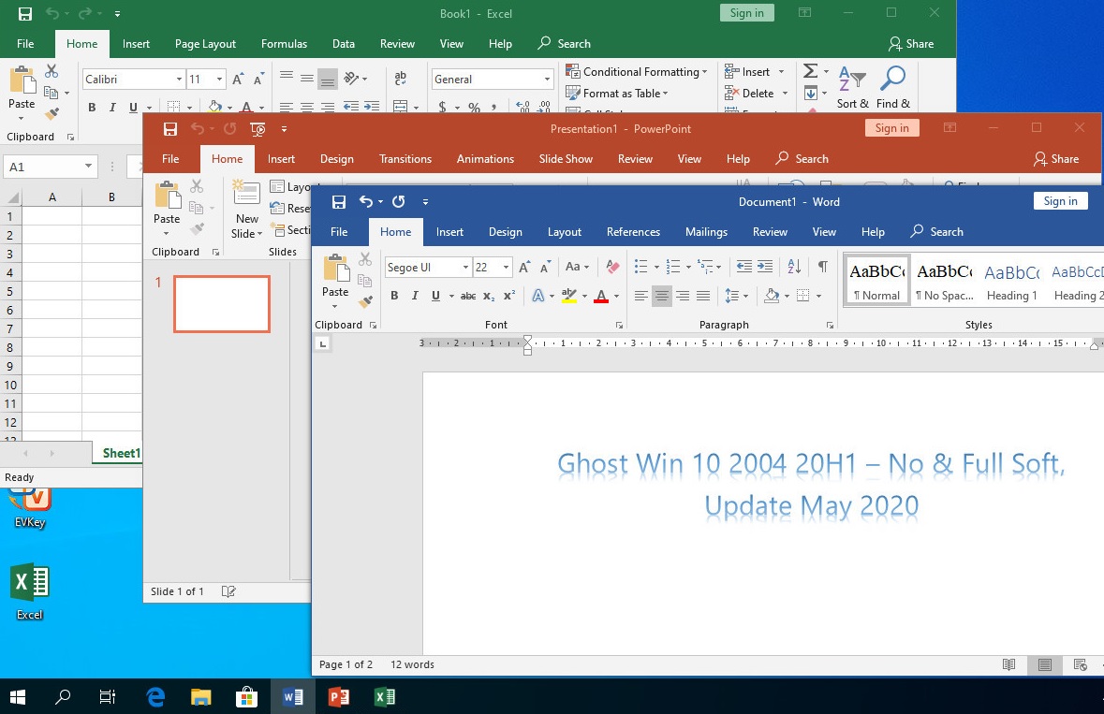The height and width of the screenshot is (714, 1104).
Task: Open Excel Page Layout tab
Action: 205,44
